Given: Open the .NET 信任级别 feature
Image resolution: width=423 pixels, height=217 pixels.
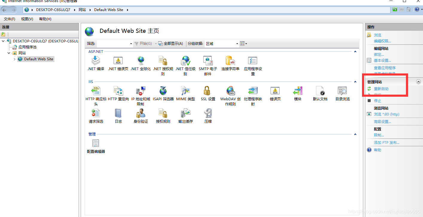Looking at the screenshot, I should pyautogui.click(x=185, y=66).
